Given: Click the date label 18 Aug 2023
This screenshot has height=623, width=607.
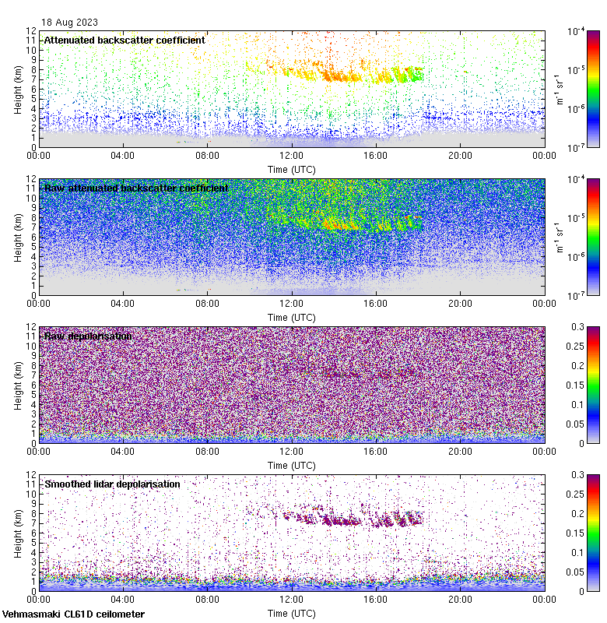Looking at the screenshot, I should (x=69, y=23).
